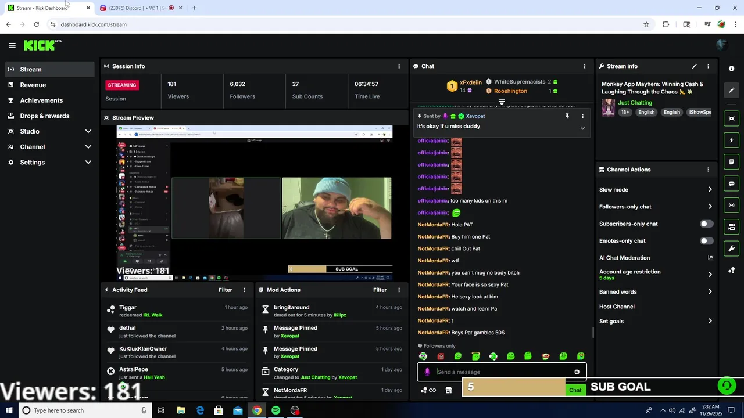Open Banned words arrow
This screenshot has width=744, height=418.
point(710,292)
